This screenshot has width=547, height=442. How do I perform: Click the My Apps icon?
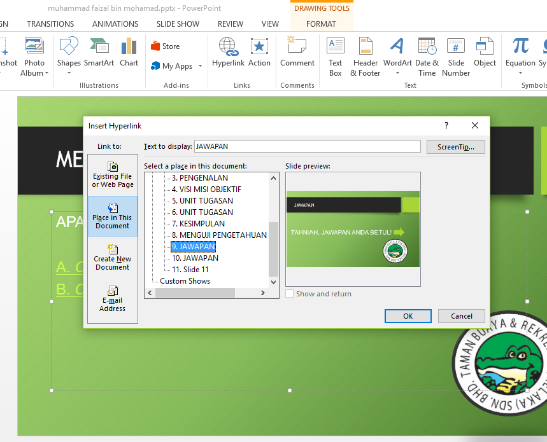click(155, 66)
